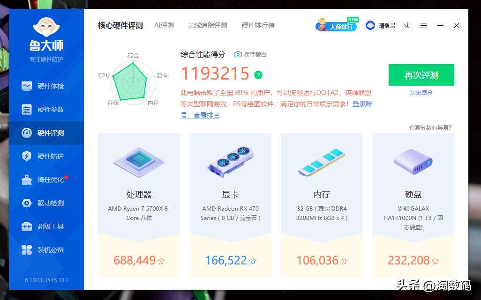Switch to the AI评测 tab

point(164,25)
